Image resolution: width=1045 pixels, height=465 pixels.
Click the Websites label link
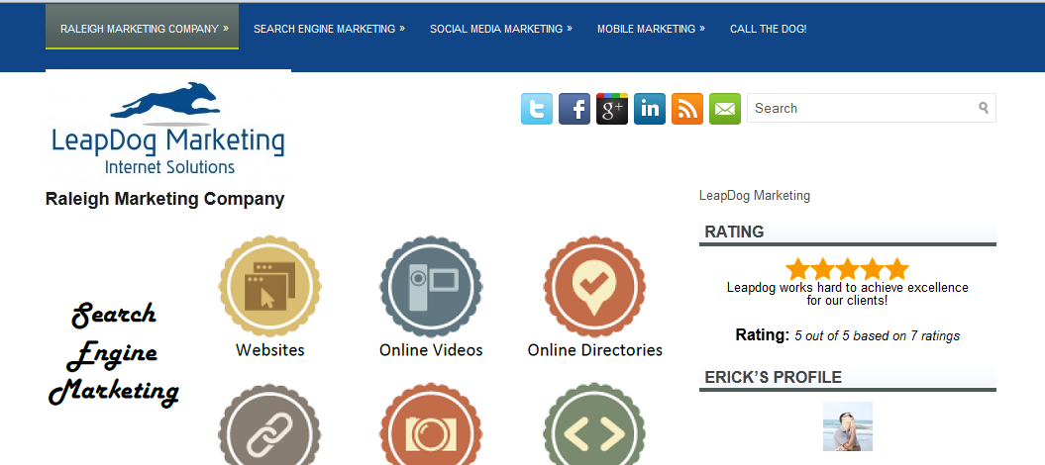click(269, 350)
